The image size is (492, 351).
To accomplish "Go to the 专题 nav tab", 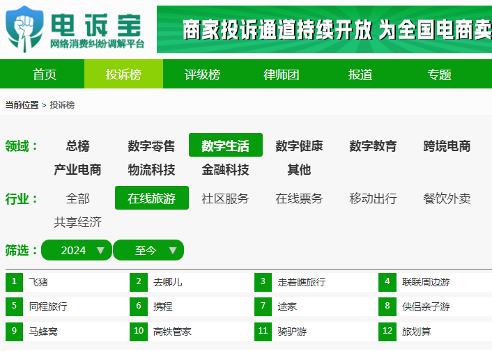I will click(439, 74).
